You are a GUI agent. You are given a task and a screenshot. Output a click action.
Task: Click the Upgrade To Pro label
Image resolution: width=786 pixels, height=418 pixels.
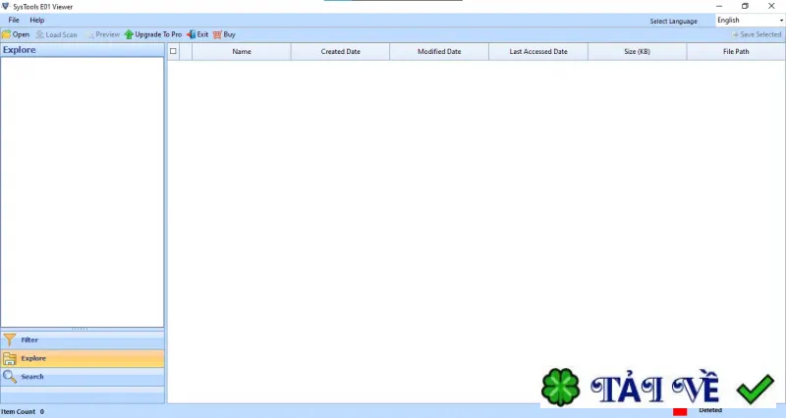(x=158, y=34)
